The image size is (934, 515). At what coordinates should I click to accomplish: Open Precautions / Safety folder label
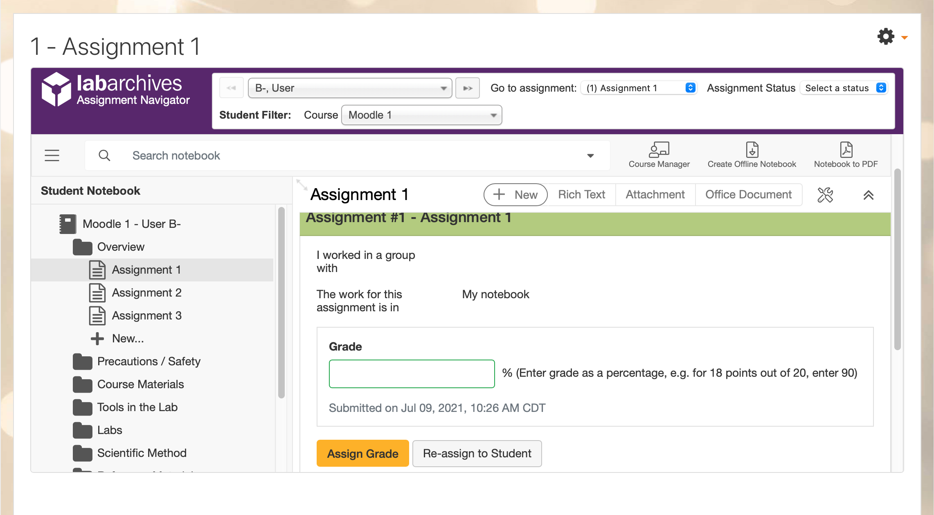tap(149, 362)
